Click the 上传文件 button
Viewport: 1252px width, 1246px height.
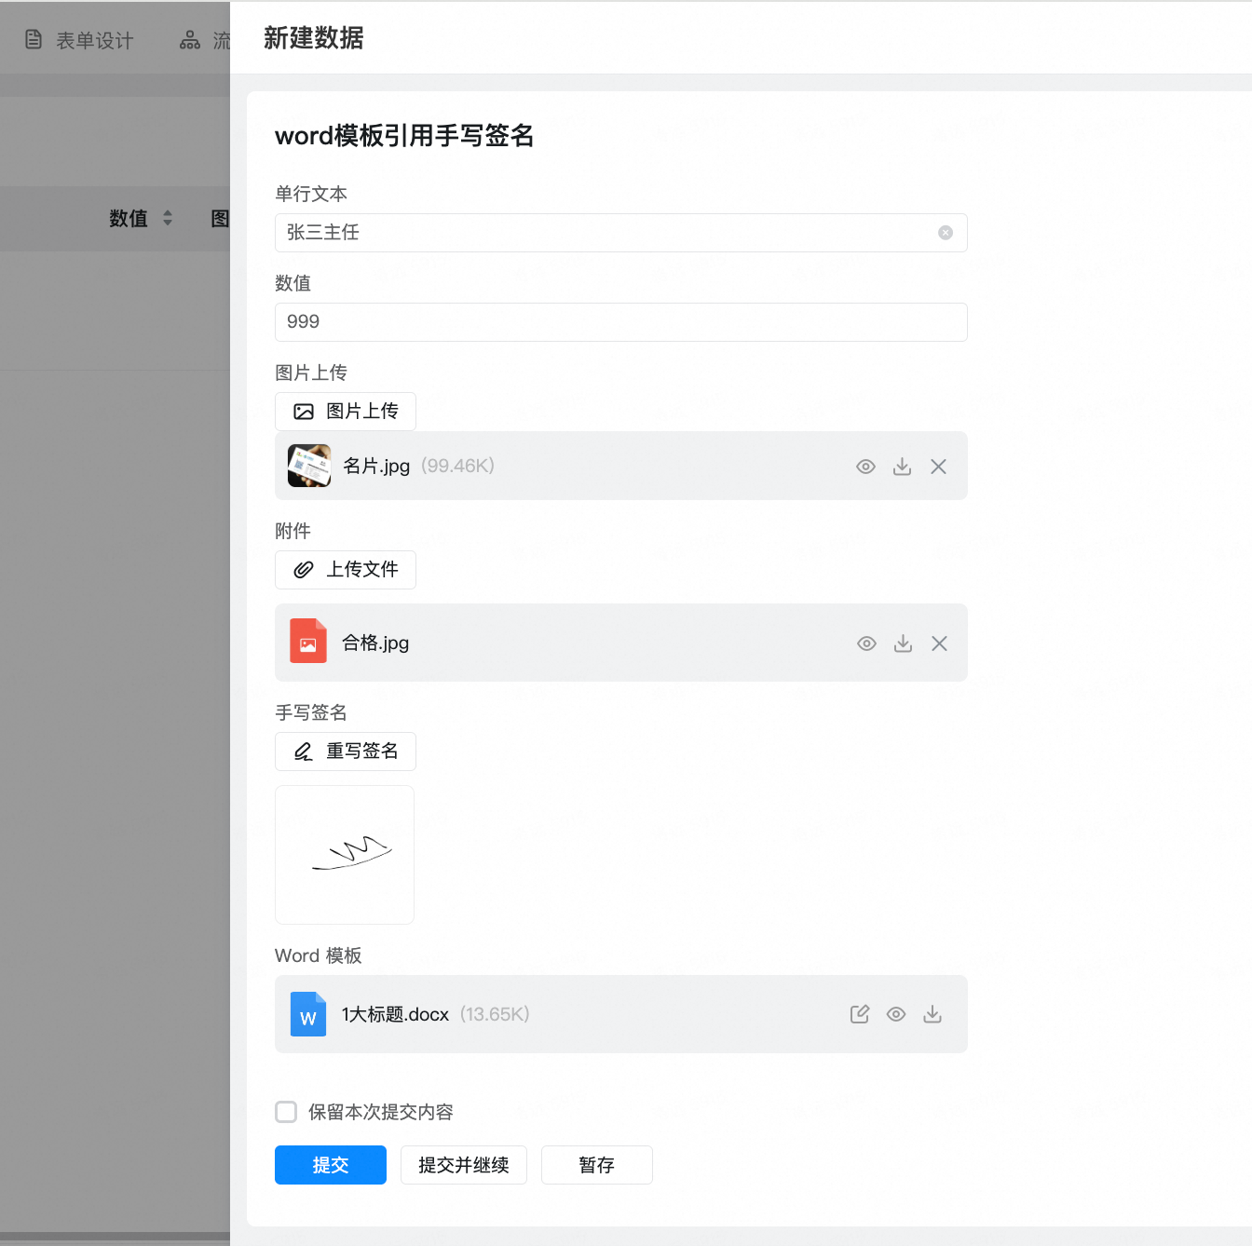click(x=345, y=570)
